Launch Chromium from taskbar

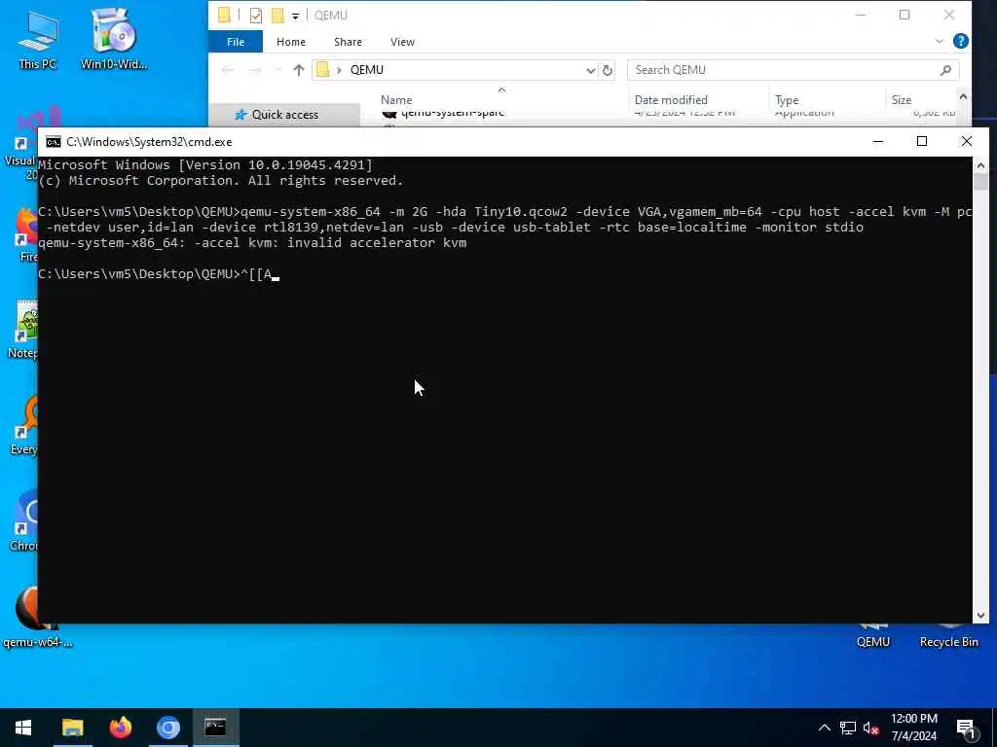(167, 728)
